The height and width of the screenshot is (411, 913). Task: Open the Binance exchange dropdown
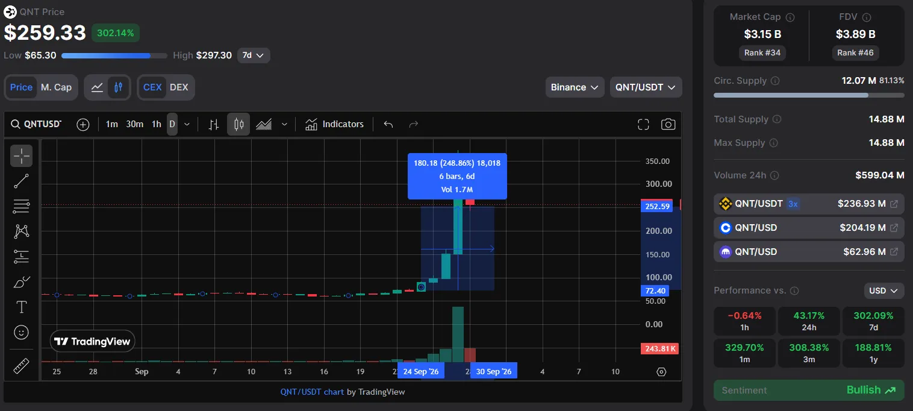575,87
